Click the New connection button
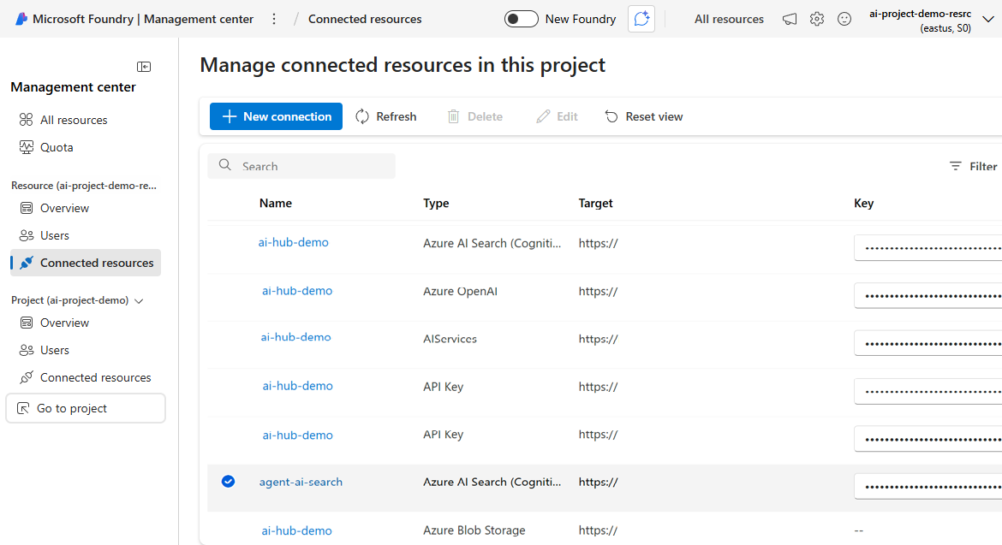 tap(276, 116)
